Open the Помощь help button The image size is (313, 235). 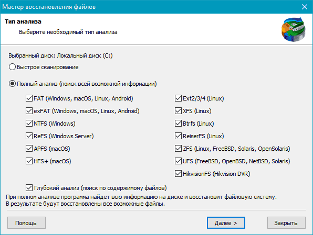coord(27,223)
